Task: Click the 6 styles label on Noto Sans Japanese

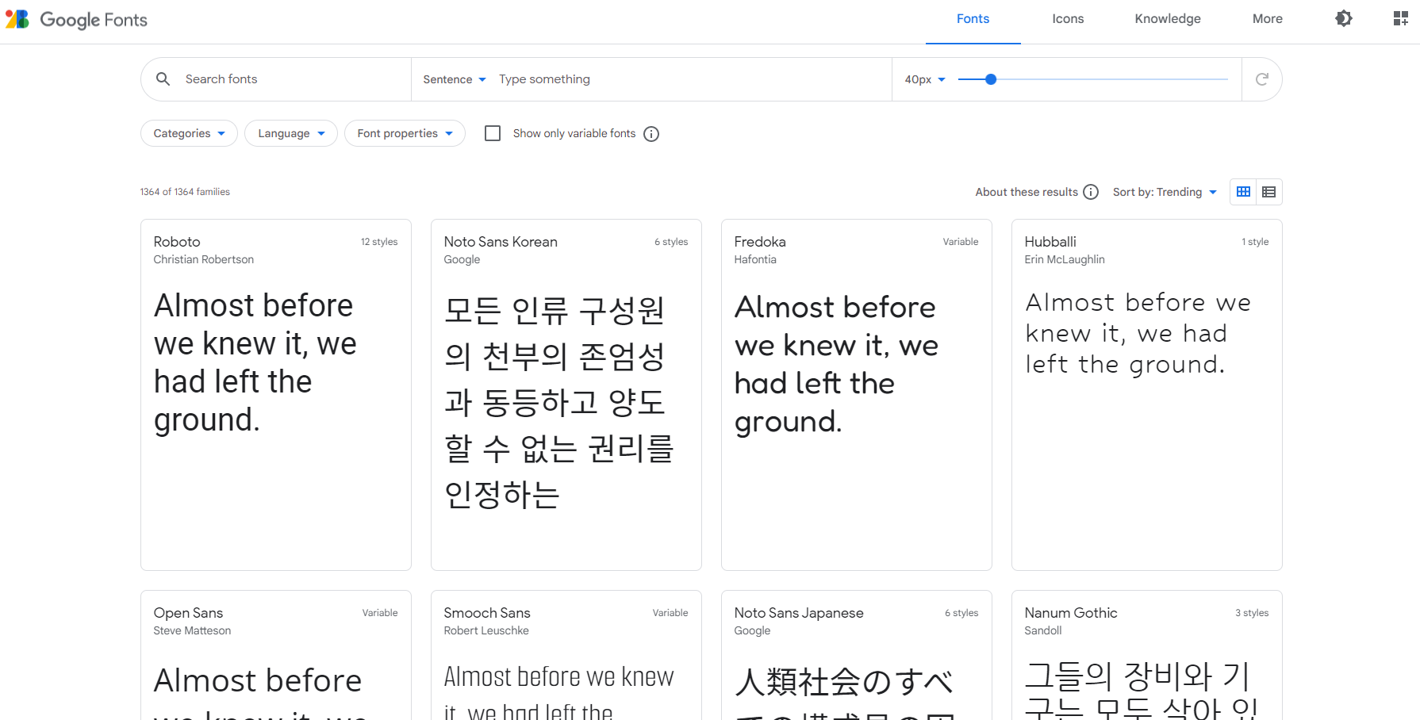Action: point(961,613)
